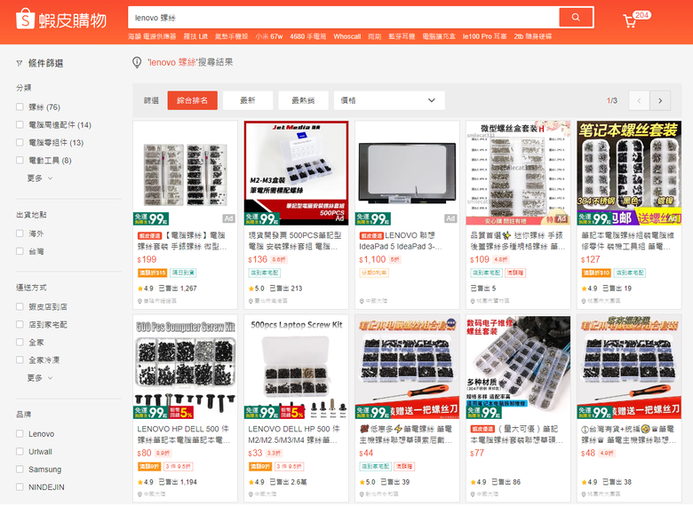Check the 螺絲 (76) category box
Image resolution: width=693 pixels, height=506 pixels.
20,107
